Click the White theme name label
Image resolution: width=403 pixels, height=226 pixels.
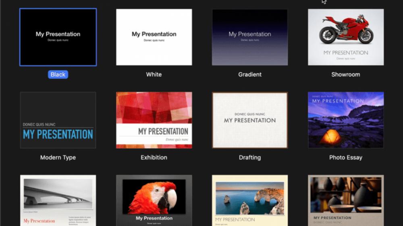point(154,75)
